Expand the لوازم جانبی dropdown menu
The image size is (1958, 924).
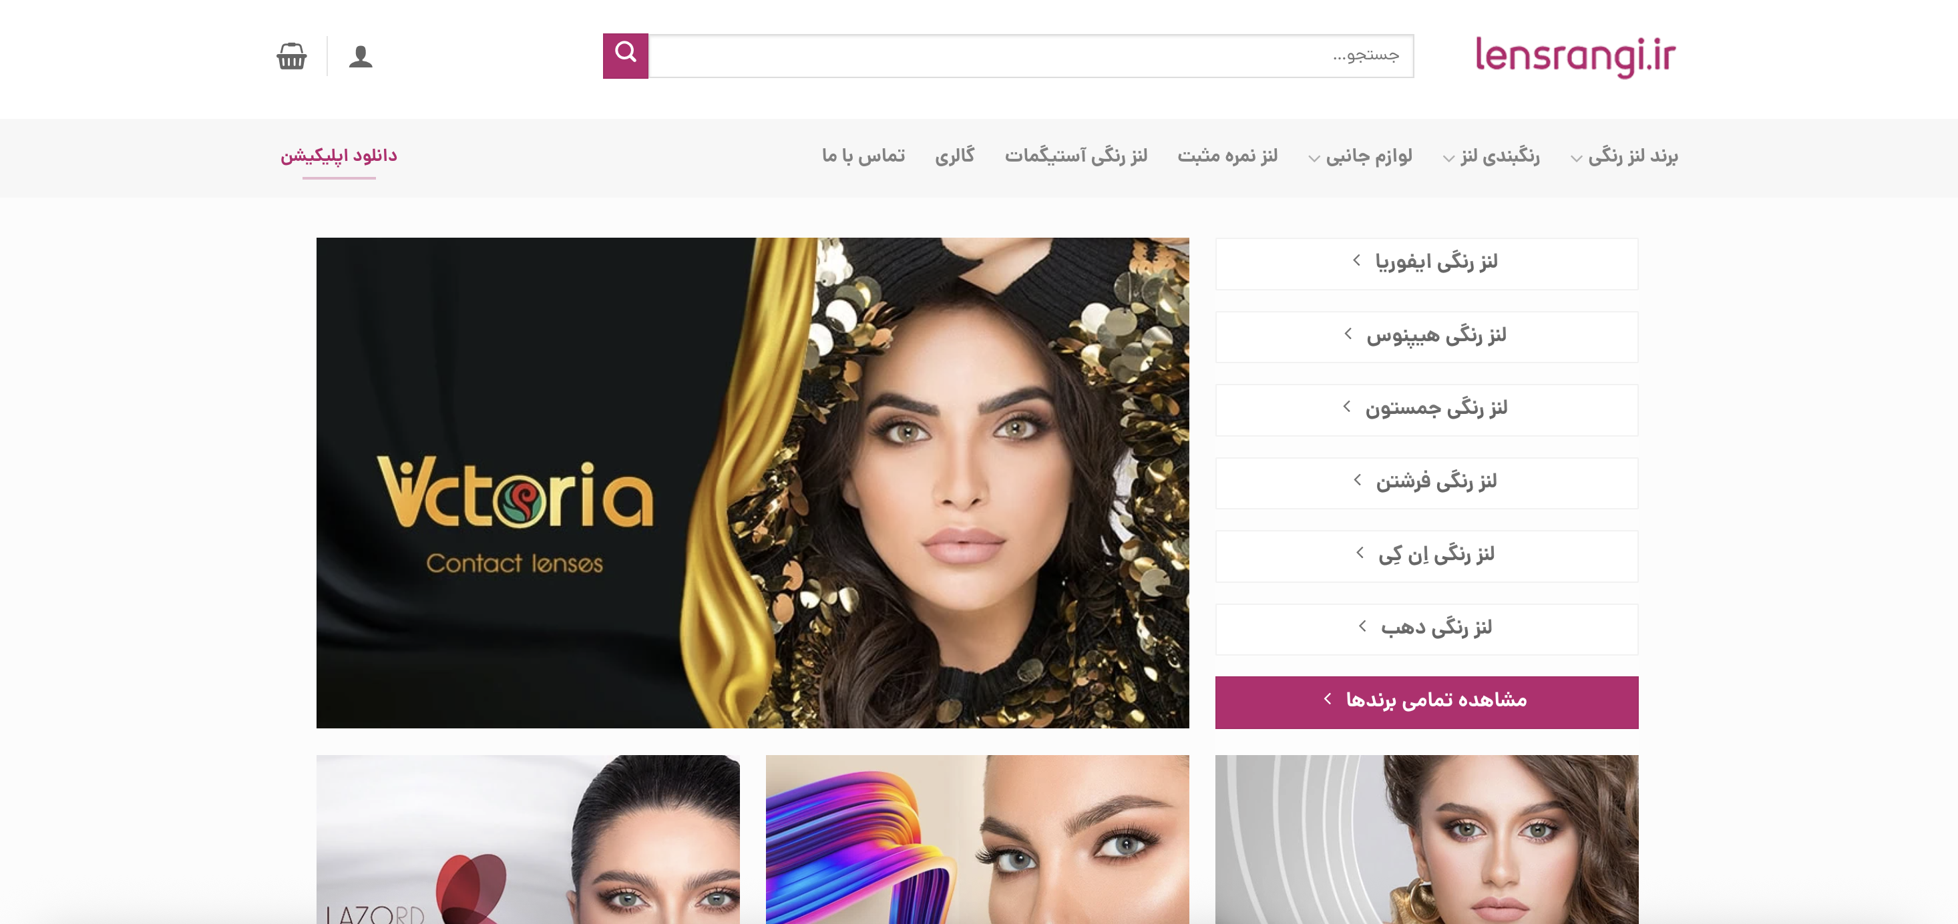pyautogui.click(x=1360, y=156)
